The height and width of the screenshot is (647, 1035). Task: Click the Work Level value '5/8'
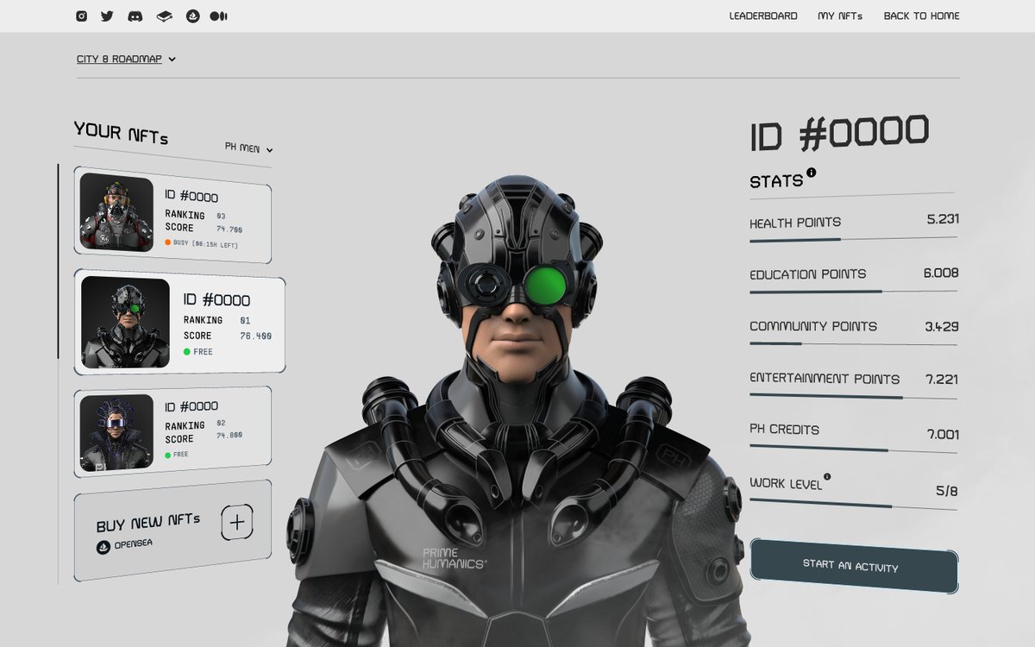(x=947, y=491)
